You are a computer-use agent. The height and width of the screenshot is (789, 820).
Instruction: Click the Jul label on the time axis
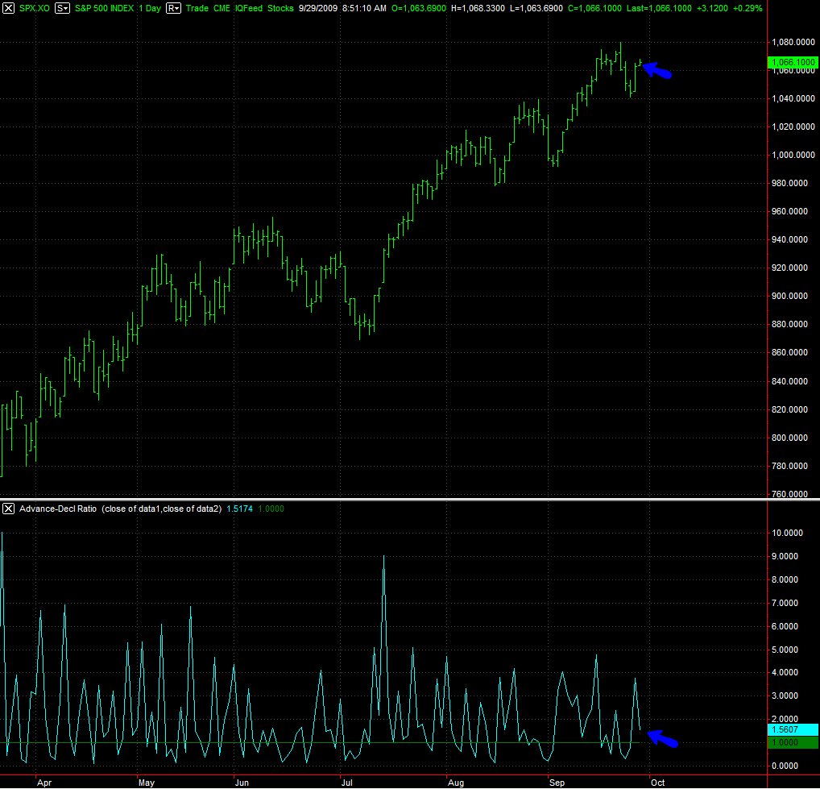pyautogui.click(x=346, y=782)
